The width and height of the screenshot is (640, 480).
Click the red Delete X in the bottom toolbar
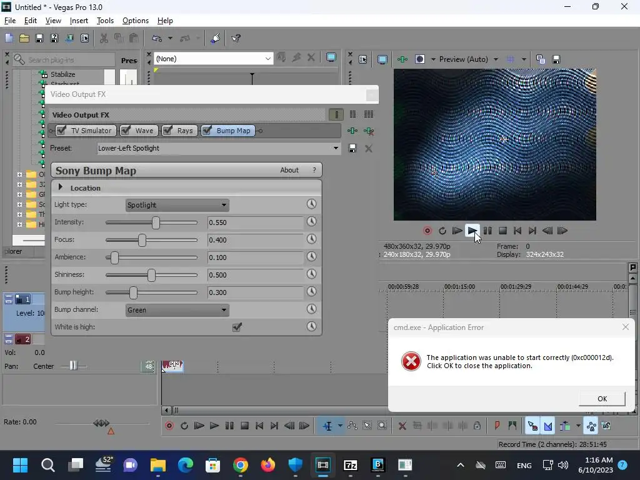[x=402, y=426]
